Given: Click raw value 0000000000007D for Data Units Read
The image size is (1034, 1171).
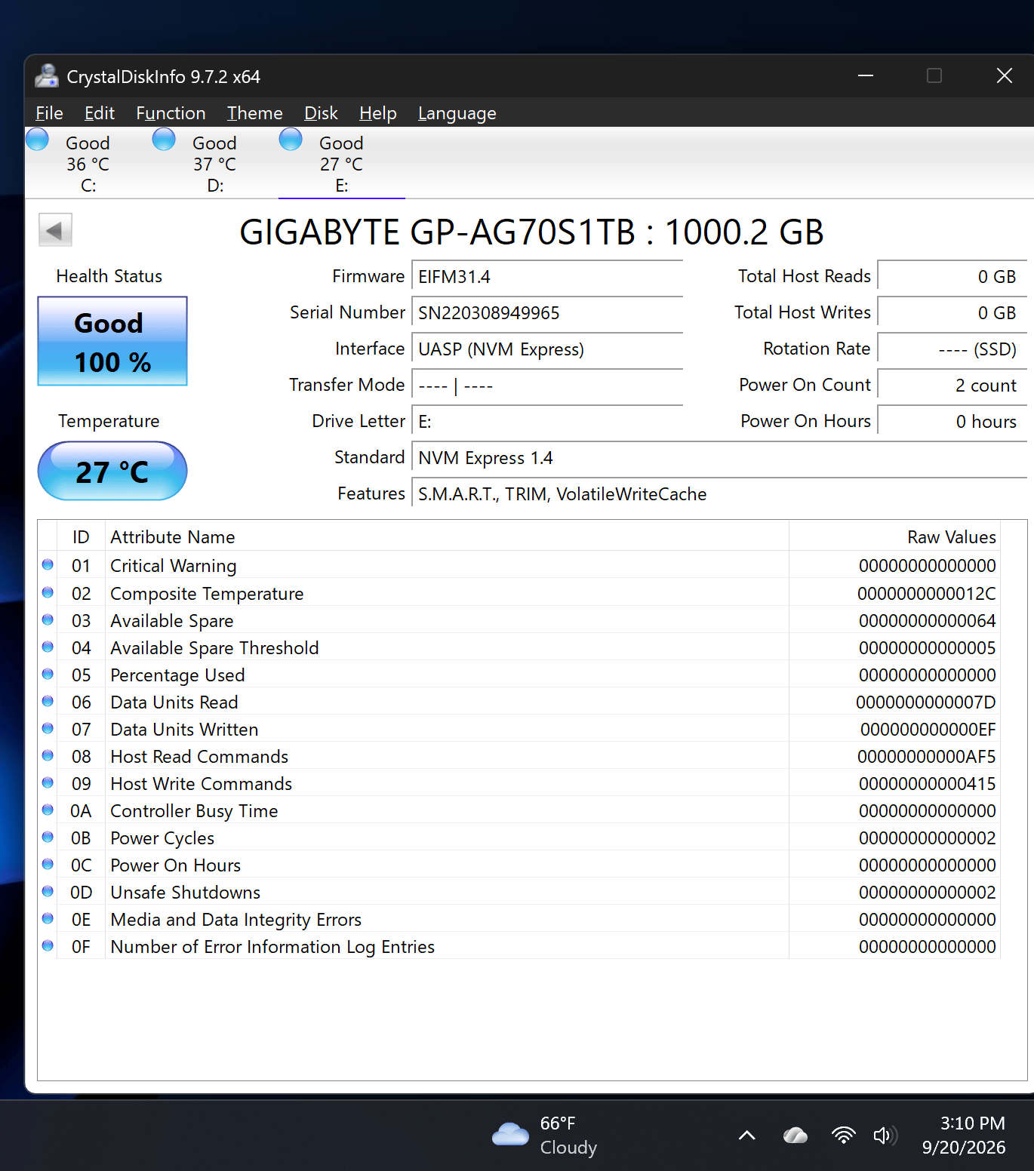Looking at the screenshot, I should 925,702.
